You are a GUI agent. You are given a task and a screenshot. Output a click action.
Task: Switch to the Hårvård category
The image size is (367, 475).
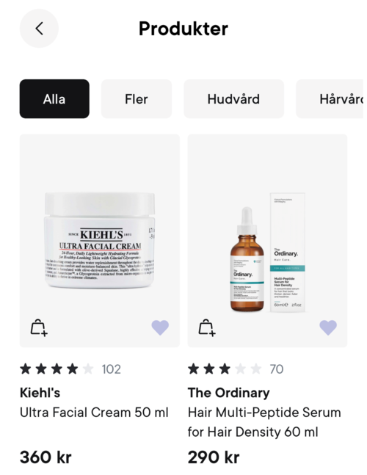tap(330, 99)
